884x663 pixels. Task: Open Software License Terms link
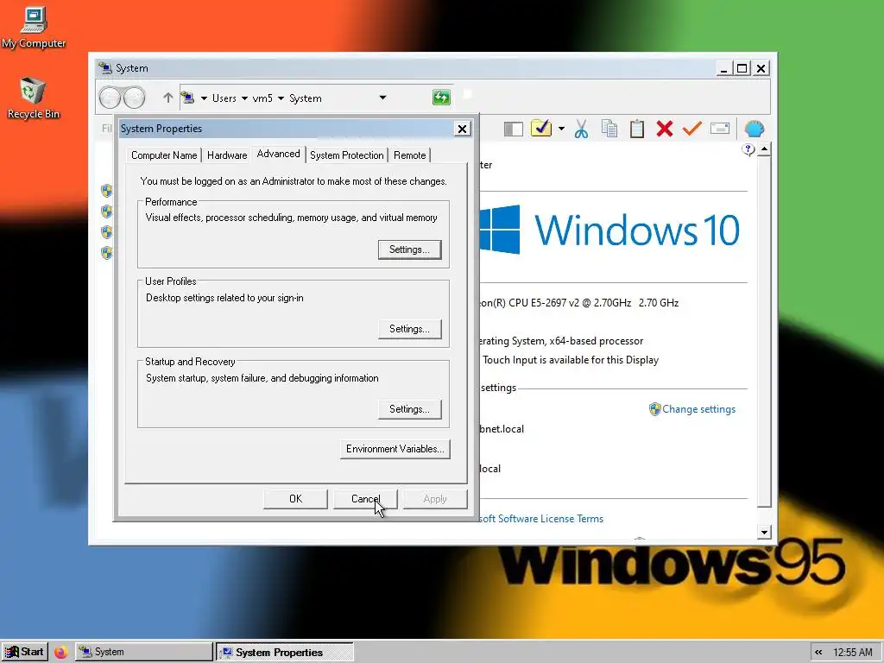pos(541,519)
